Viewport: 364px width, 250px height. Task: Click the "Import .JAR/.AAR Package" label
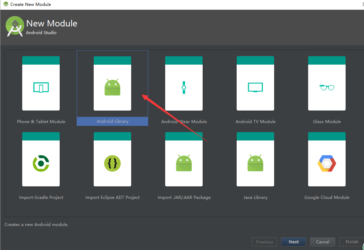184,197
